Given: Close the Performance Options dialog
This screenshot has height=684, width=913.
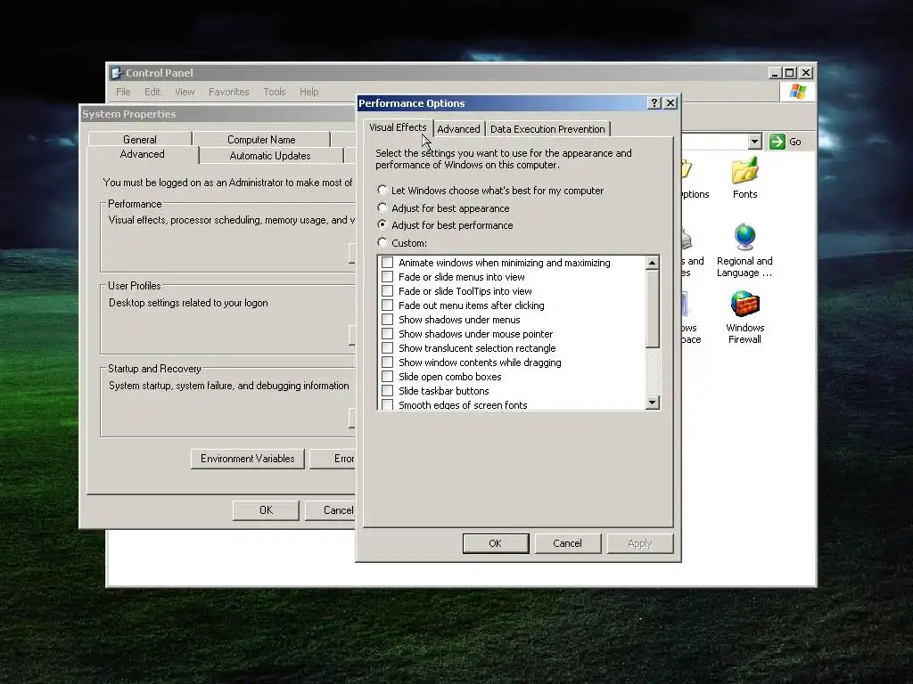Looking at the screenshot, I should click(x=670, y=103).
